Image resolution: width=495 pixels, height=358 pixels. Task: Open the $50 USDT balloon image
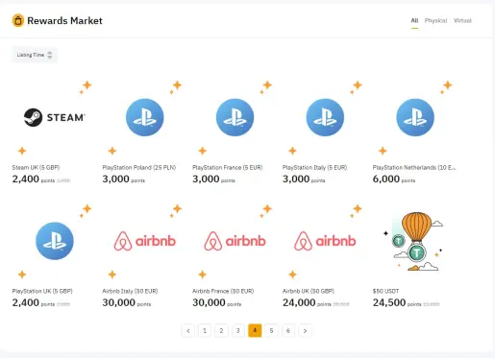coord(414,241)
